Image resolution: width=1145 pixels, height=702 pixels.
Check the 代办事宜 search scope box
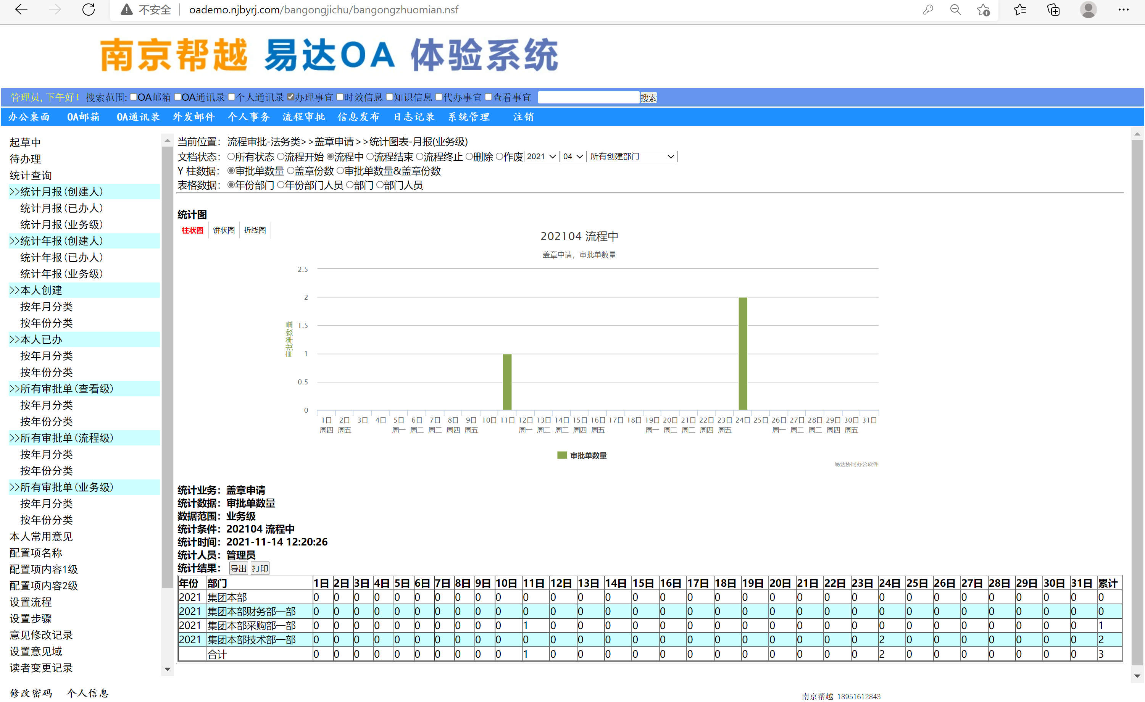tap(439, 97)
